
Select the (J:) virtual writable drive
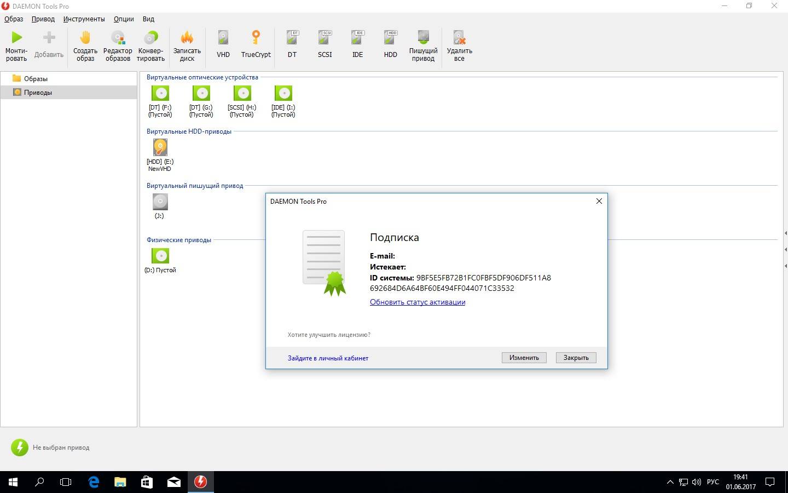[x=160, y=202]
